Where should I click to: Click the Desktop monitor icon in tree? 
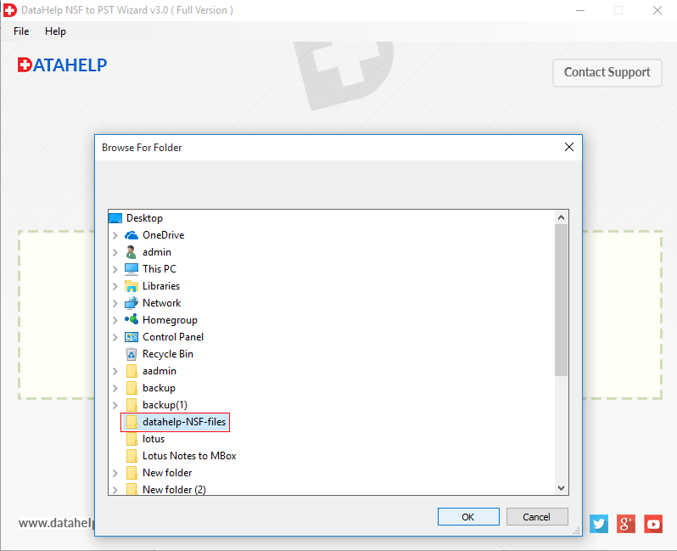click(115, 218)
